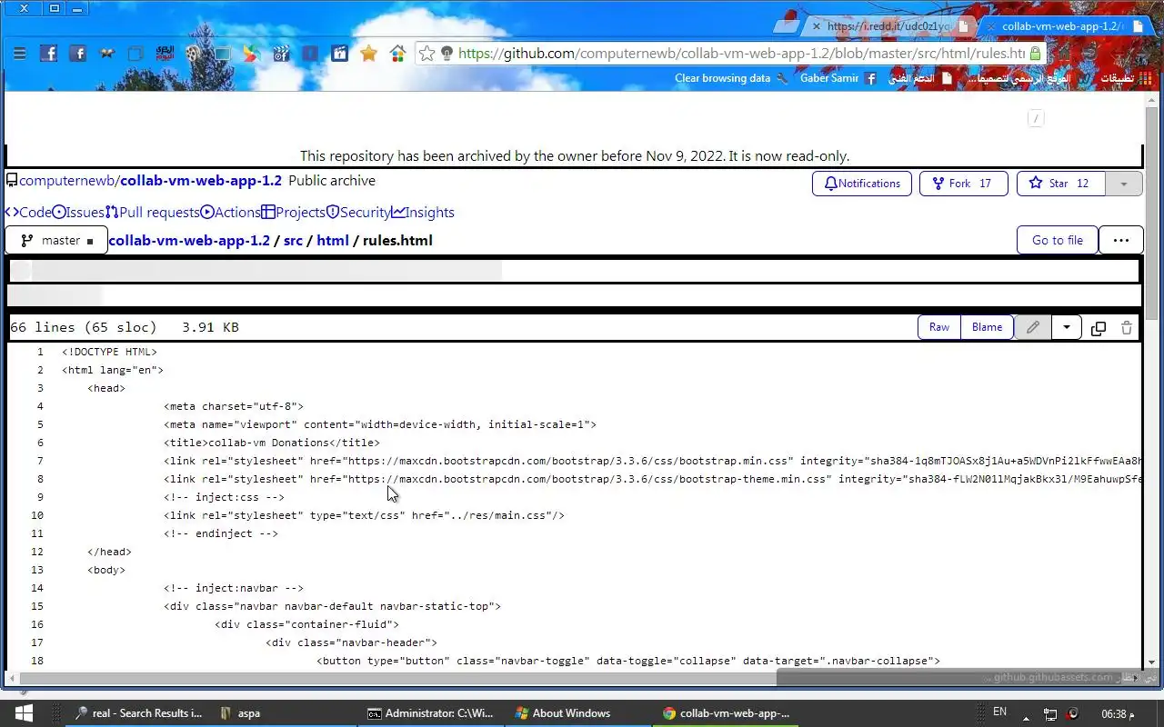The image size is (1164, 727).
Task: Click the clapperboard extension icon
Action: (x=280, y=54)
